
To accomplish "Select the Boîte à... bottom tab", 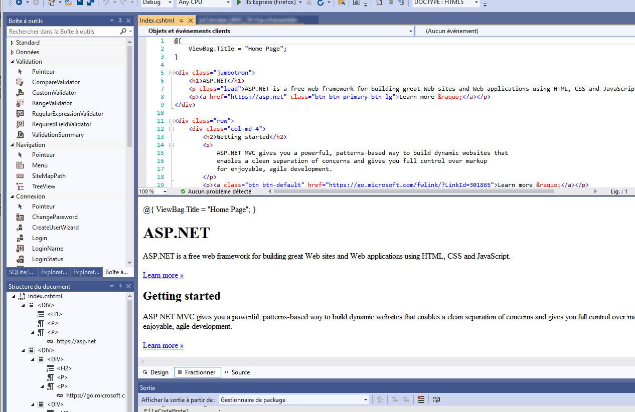I will (x=117, y=272).
